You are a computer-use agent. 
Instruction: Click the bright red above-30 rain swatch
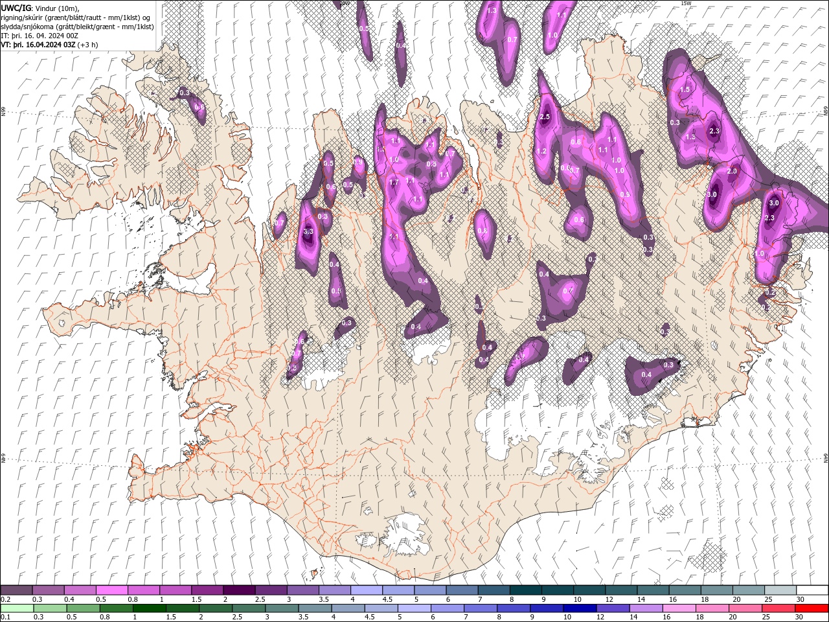tap(812, 608)
